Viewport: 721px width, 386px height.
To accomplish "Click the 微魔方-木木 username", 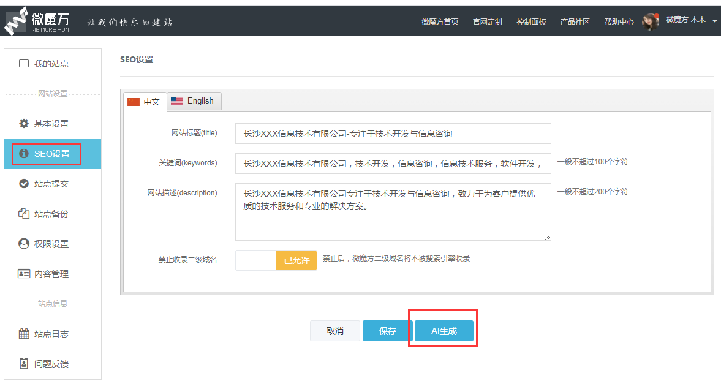I will click(685, 20).
